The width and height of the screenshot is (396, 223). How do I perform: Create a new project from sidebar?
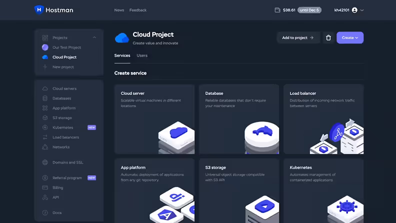[x=63, y=67]
